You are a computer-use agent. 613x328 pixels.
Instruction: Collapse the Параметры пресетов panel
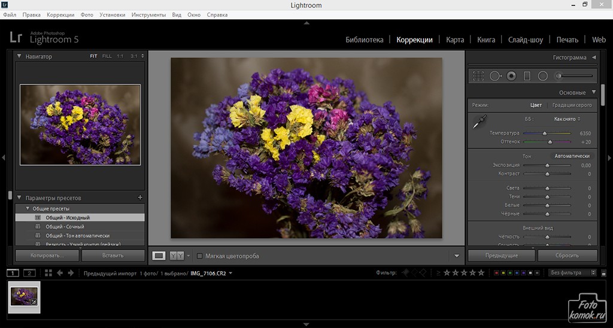pyautogui.click(x=19, y=198)
